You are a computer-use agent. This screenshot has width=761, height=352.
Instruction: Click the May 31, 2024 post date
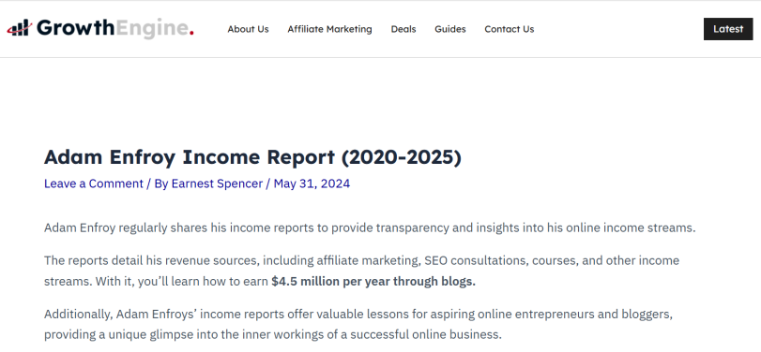coord(312,184)
